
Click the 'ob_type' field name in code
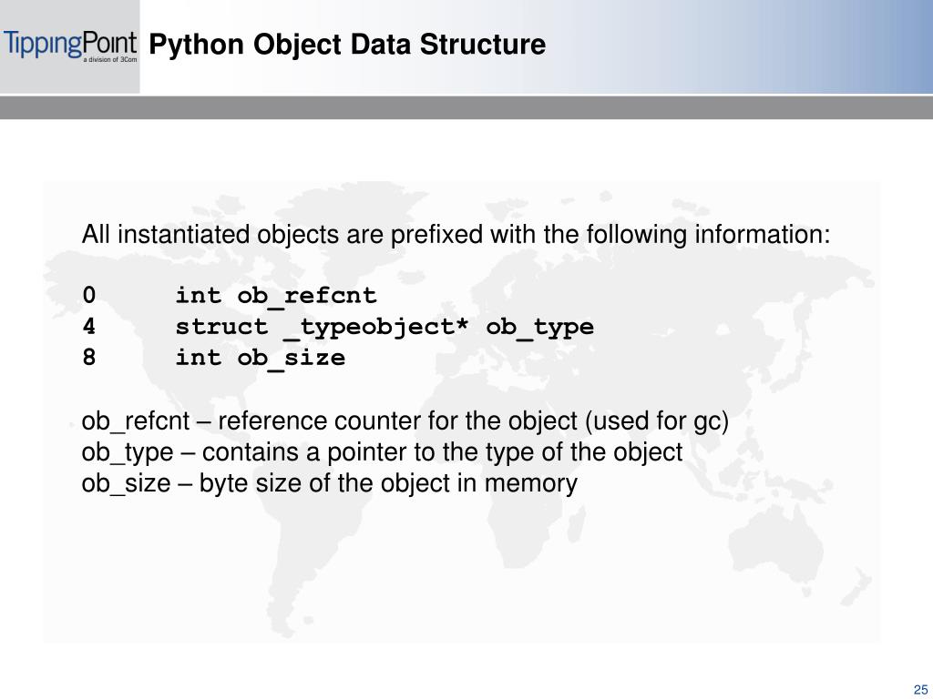click(x=539, y=328)
